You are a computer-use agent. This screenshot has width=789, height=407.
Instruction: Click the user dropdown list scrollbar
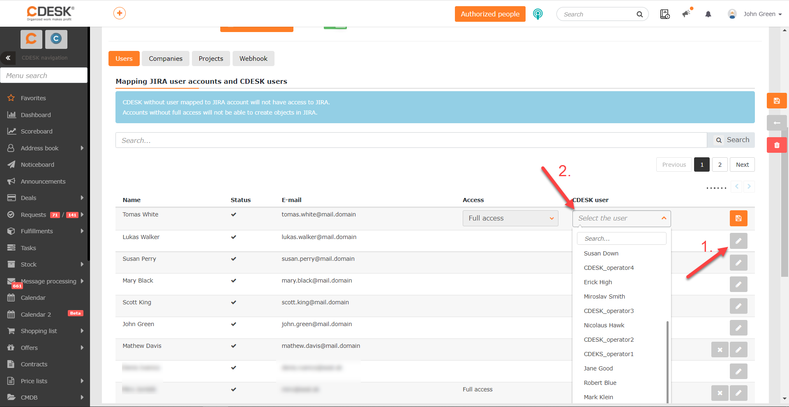point(667,361)
